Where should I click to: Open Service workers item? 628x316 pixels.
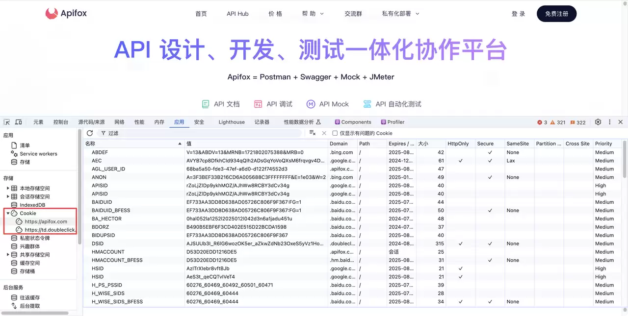(x=34, y=154)
